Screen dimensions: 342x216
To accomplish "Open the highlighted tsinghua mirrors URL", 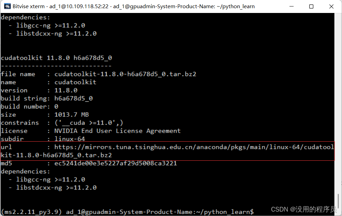I will point(194,147).
